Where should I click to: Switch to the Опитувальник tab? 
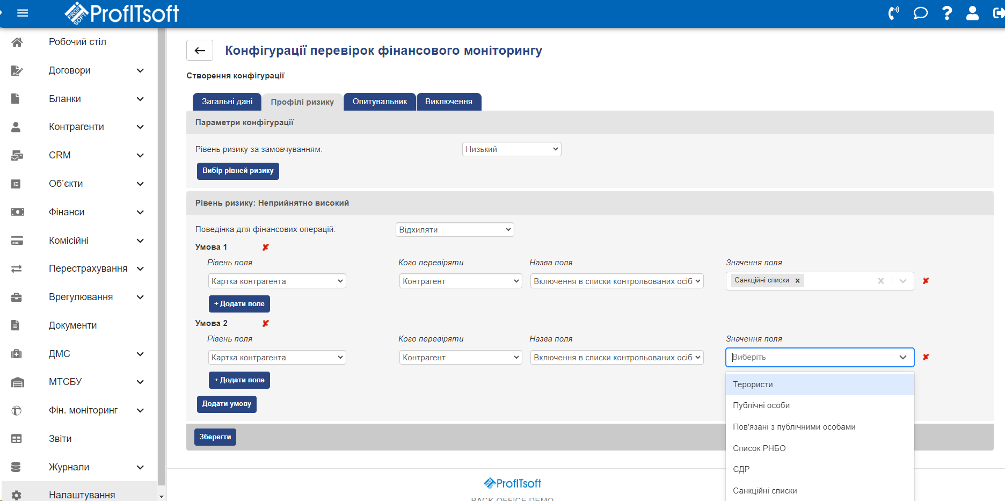tap(380, 101)
